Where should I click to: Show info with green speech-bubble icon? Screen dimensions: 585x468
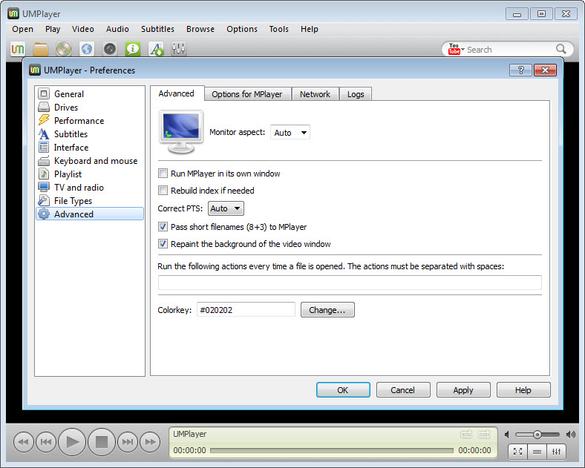(x=133, y=49)
